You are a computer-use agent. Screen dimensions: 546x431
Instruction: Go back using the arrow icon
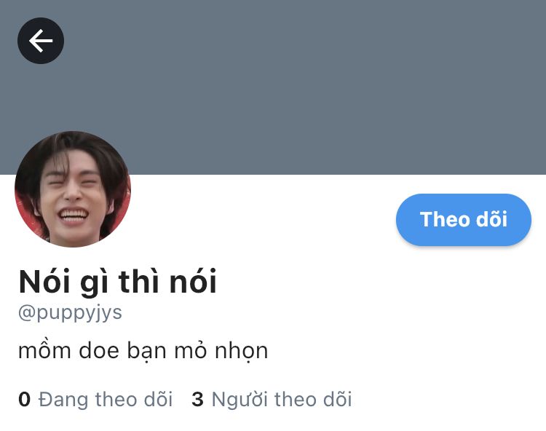coord(41,41)
